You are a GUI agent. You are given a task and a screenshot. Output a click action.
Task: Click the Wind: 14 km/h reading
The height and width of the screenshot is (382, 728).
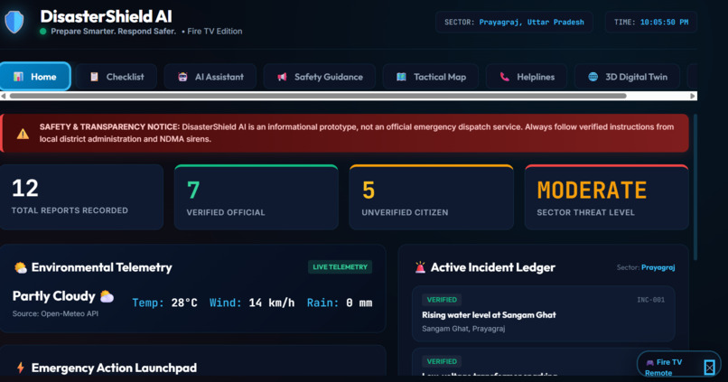coord(252,303)
